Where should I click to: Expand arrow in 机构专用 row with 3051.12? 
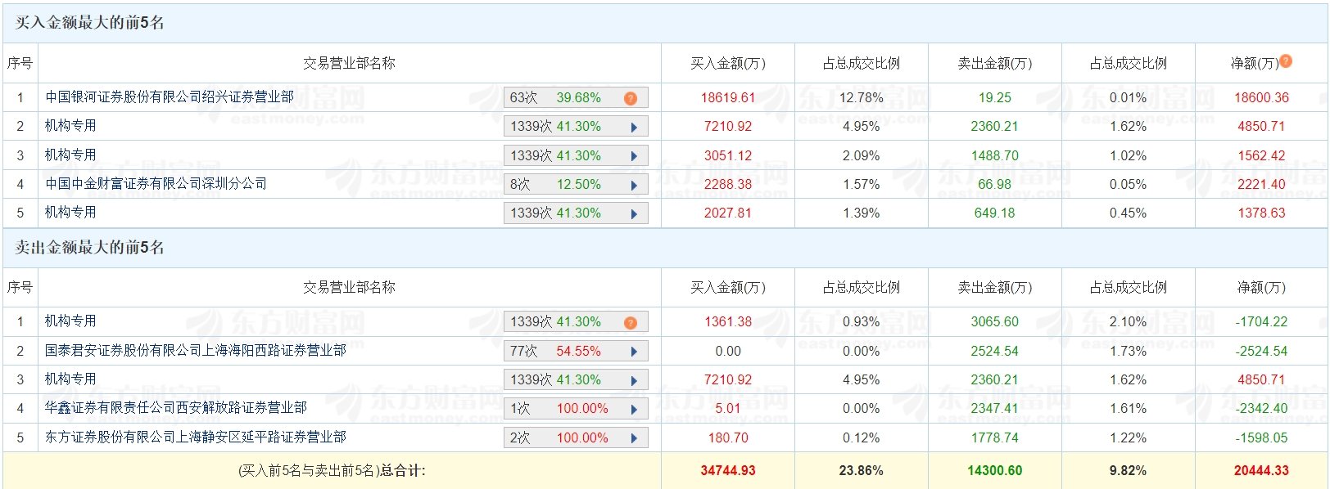tap(634, 156)
